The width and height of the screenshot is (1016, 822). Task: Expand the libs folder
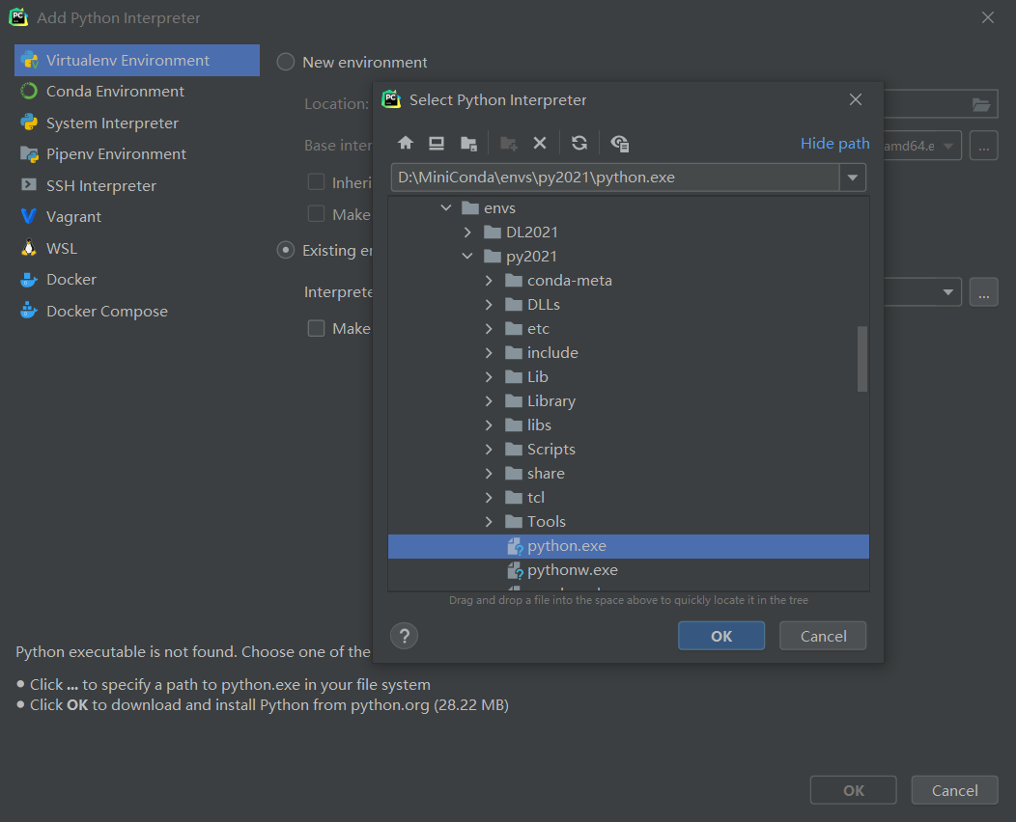pos(489,425)
